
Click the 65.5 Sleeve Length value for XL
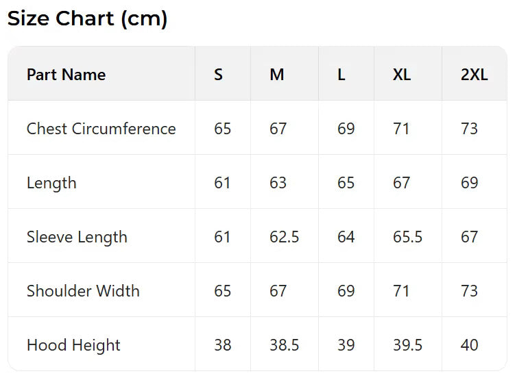click(407, 237)
